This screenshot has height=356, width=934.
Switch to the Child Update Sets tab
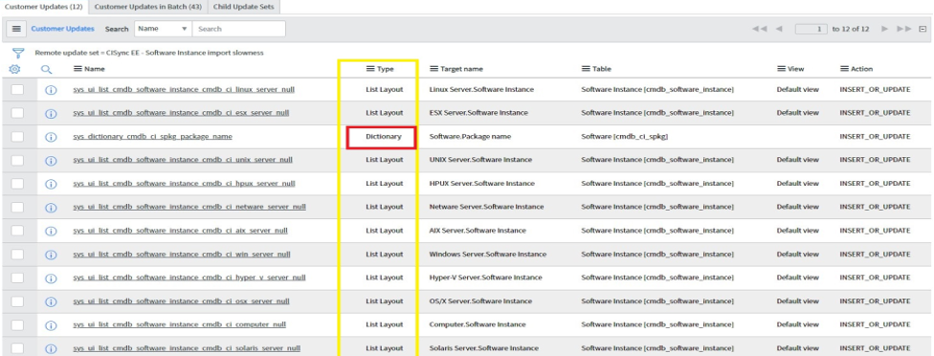(244, 7)
